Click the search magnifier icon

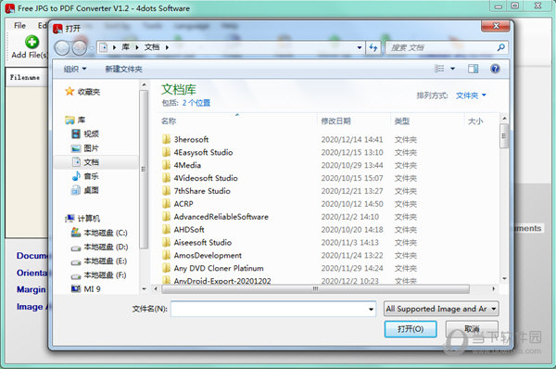501,47
